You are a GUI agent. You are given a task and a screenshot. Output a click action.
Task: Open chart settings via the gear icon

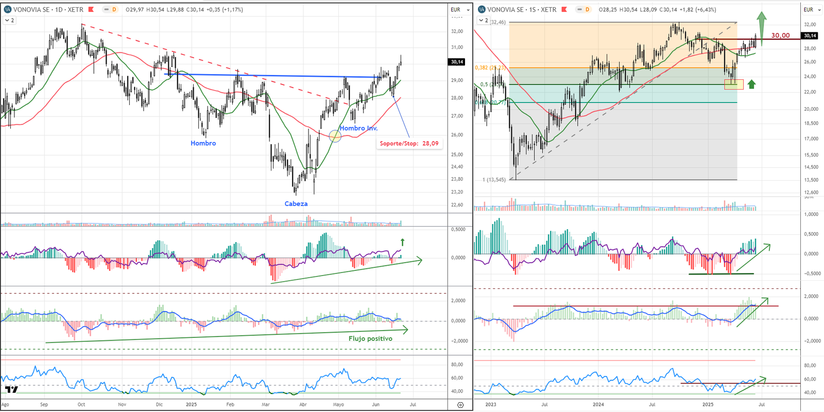pos(460,405)
